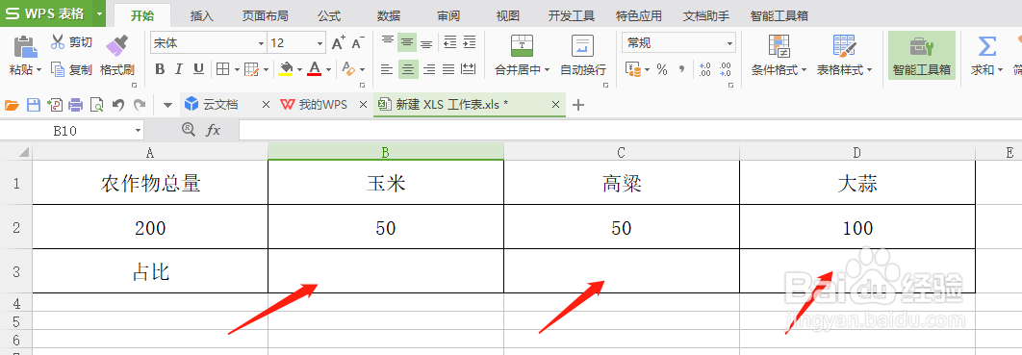Toggle Bold formatting
The width and height of the screenshot is (1022, 355).
click(161, 69)
